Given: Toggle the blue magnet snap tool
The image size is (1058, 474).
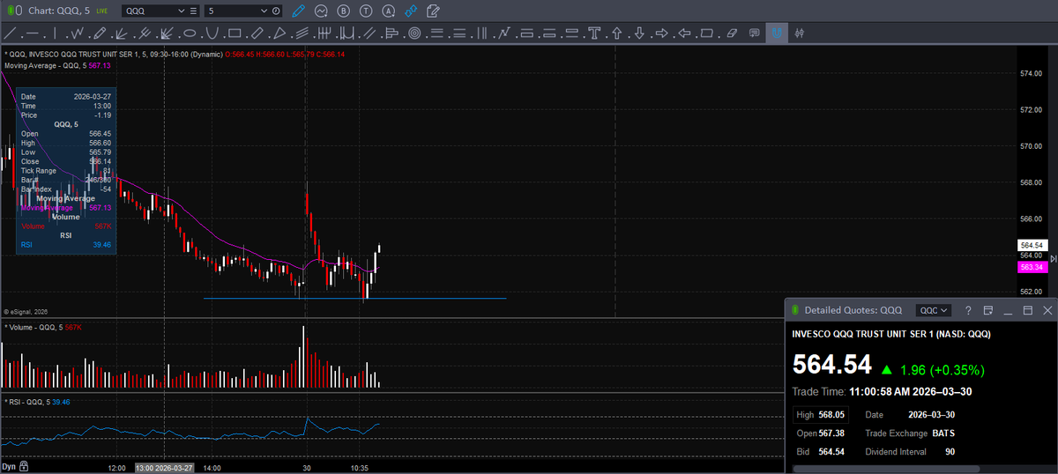Looking at the screenshot, I should click(777, 33).
